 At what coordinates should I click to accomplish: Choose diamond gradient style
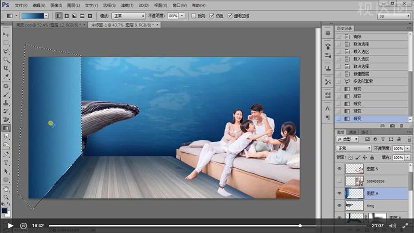(x=90, y=16)
